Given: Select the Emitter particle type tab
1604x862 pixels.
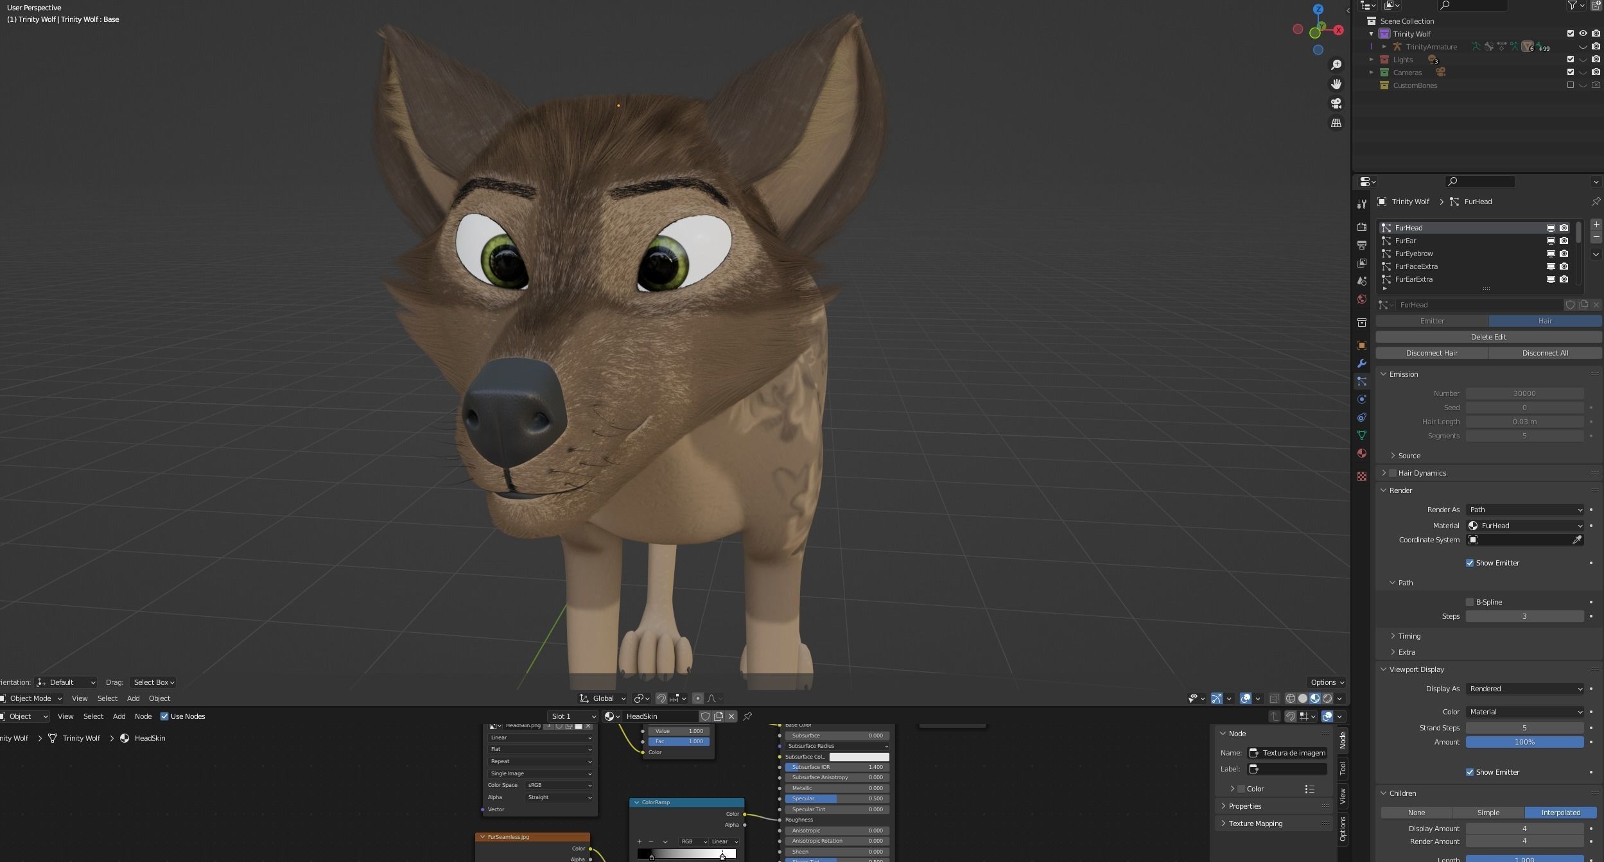Looking at the screenshot, I should (x=1432, y=321).
